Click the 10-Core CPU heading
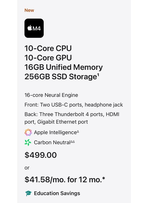Image resolution: width=148 pixels, height=203 pixels. pyautogui.click(x=48, y=48)
